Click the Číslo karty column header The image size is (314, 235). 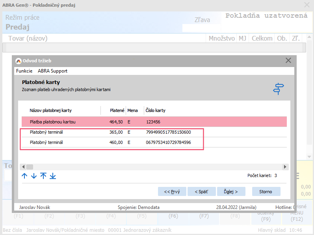click(156, 110)
